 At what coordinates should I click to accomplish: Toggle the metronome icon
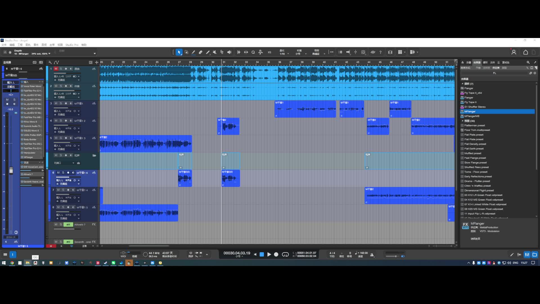372,255
